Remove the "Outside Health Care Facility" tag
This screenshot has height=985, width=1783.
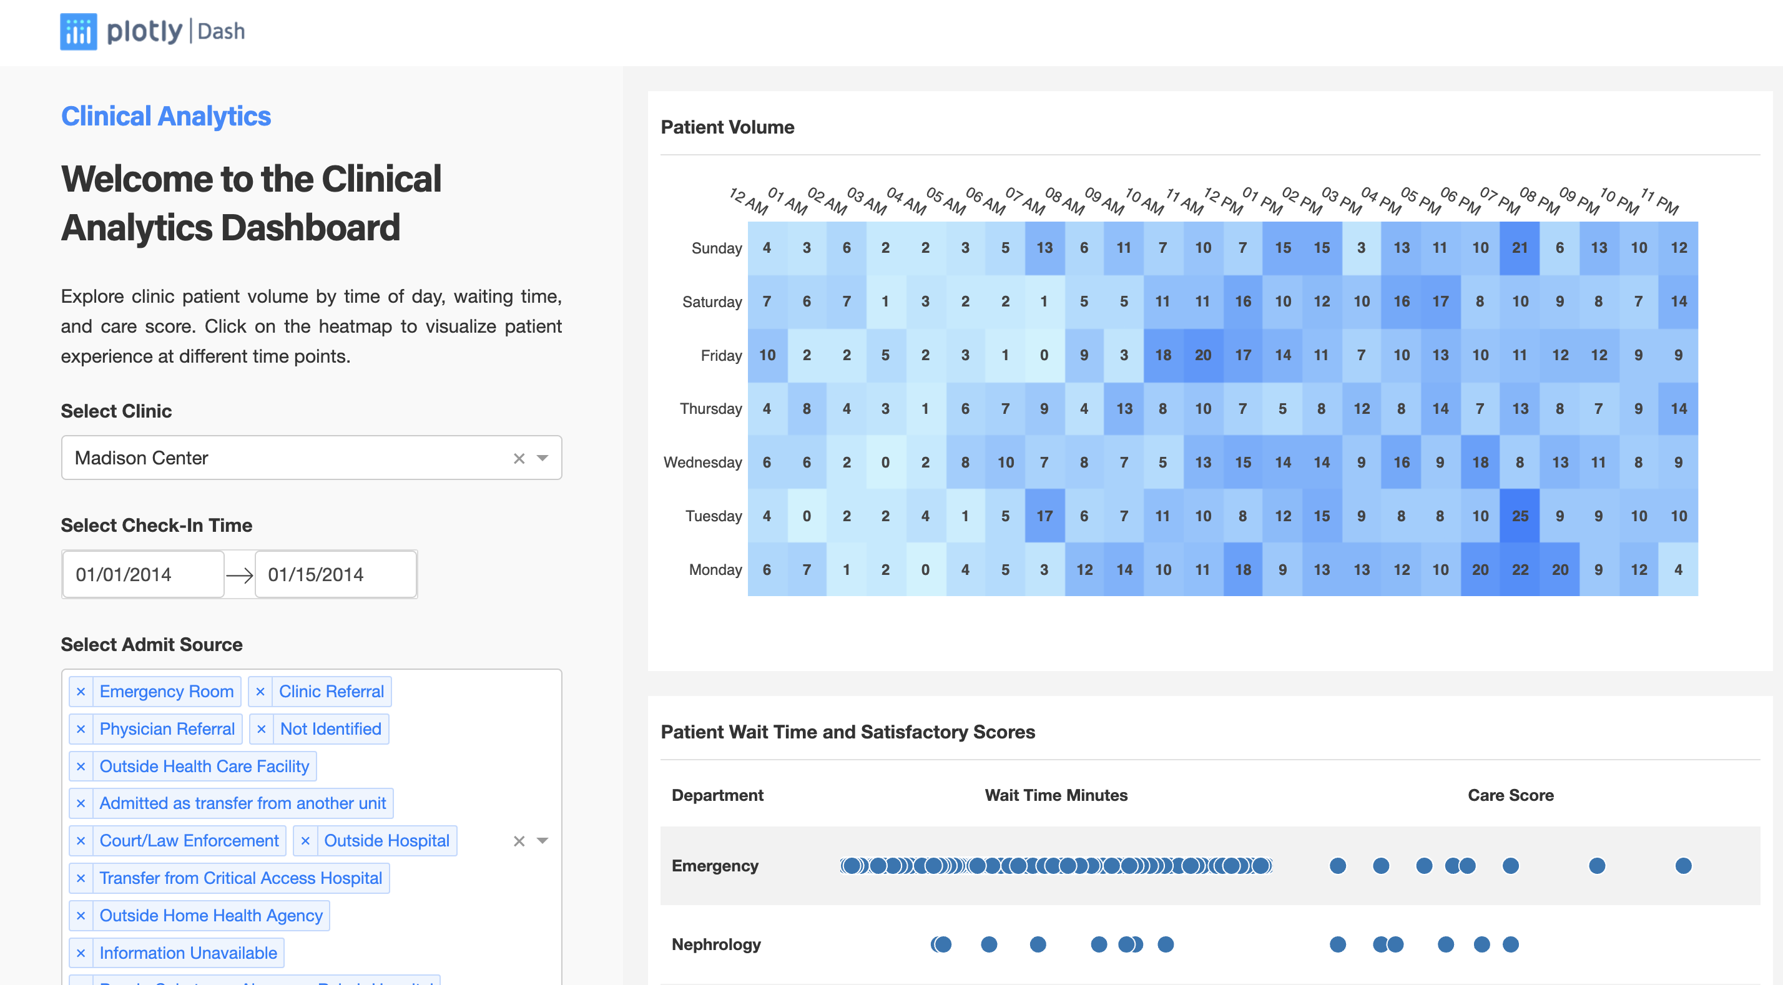pos(81,767)
